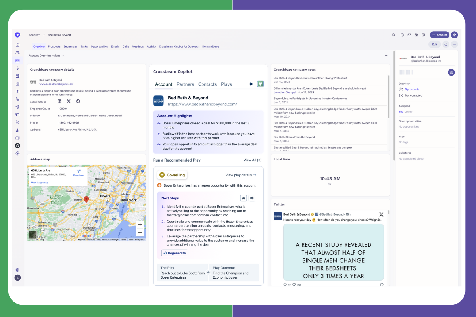The height and width of the screenshot is (317, 476).
Task: Open the more options menu beside refresh
Action: (x=455, y=44)
